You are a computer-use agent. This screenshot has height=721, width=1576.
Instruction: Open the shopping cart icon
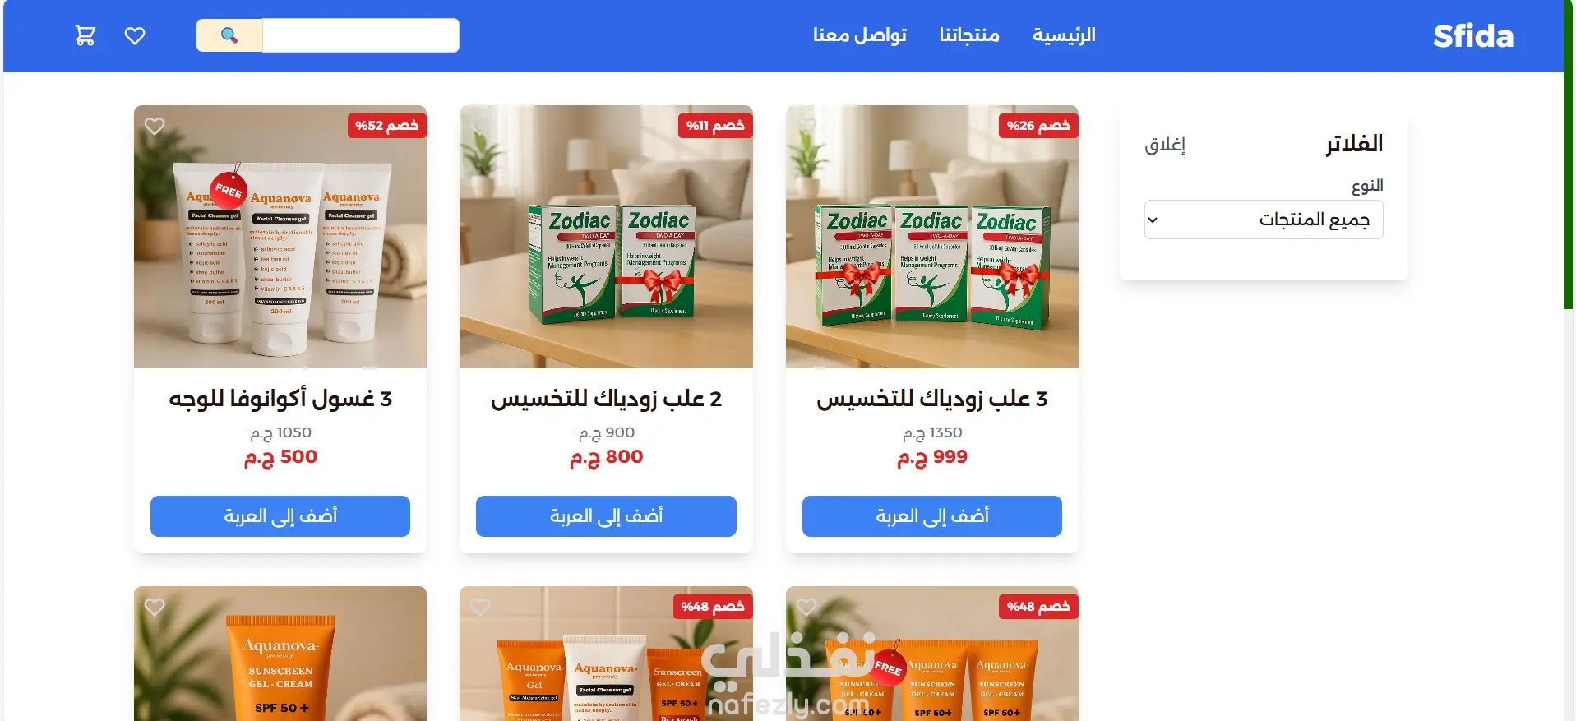coord(86,35)
